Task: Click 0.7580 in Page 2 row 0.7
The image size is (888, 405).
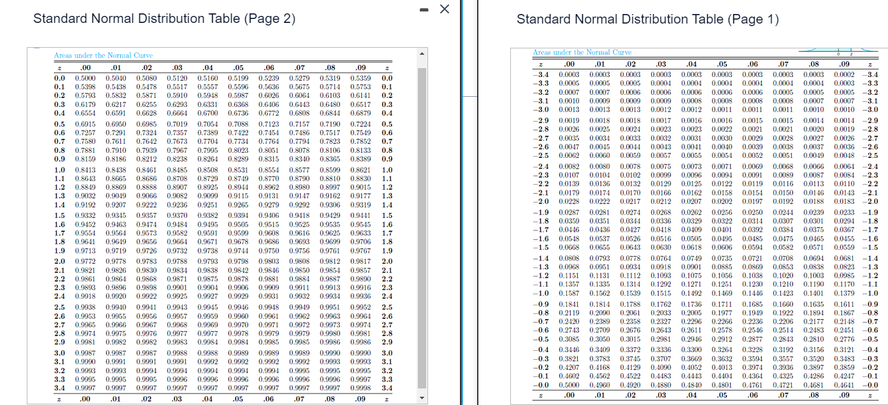Action: [84, 141]
